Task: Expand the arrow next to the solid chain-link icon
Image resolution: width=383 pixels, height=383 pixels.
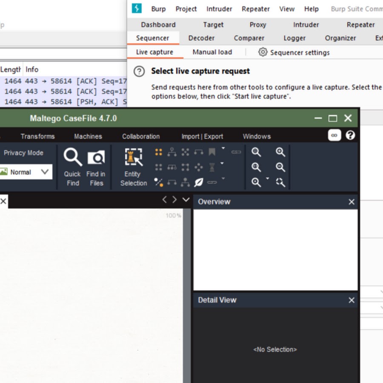Action: (x=223, y=178)
